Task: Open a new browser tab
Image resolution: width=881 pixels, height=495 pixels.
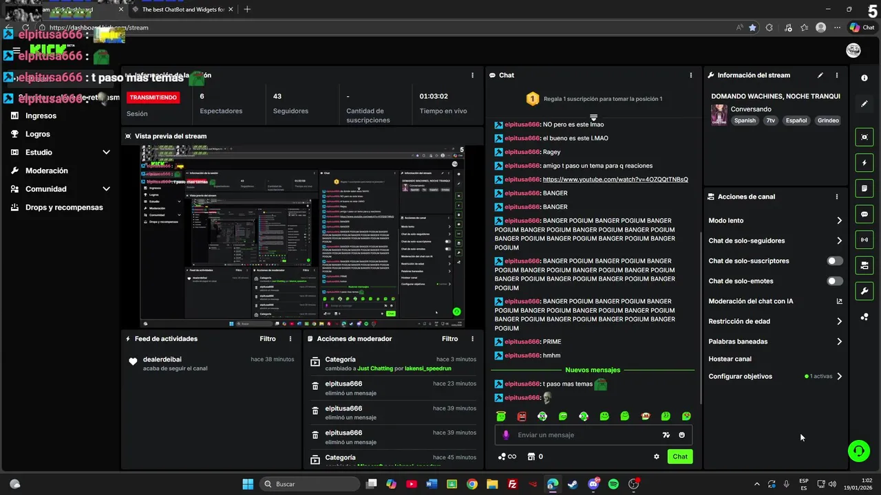Action: [247, 10]
